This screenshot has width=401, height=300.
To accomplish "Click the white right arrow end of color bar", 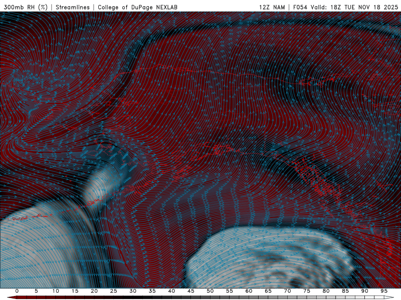I will pos(389,297).
